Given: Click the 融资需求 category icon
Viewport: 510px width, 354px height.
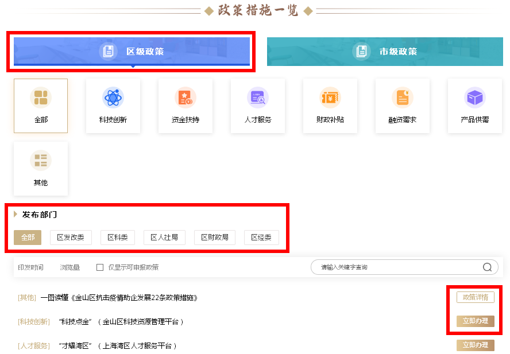Looking at the screenshot, I should 403,98.
